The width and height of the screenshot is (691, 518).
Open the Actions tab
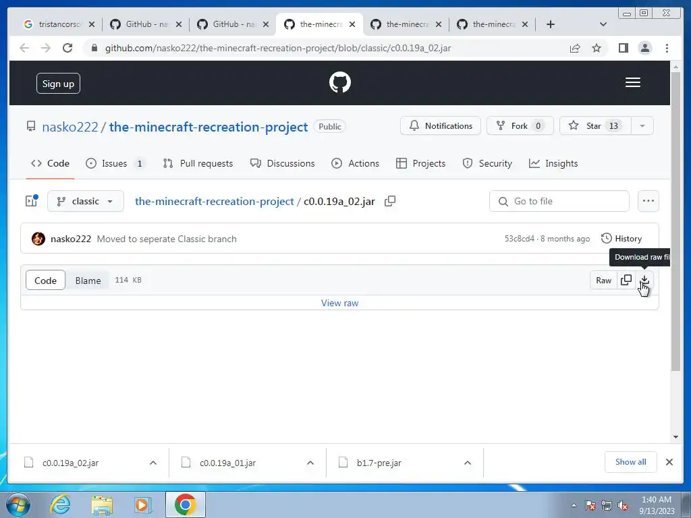click(355, 163)
